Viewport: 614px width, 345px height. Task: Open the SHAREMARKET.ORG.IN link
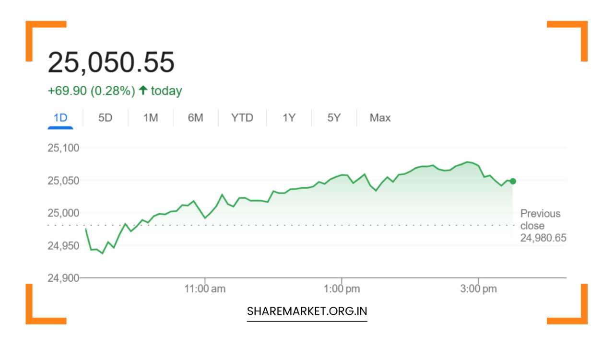[307, 311]
